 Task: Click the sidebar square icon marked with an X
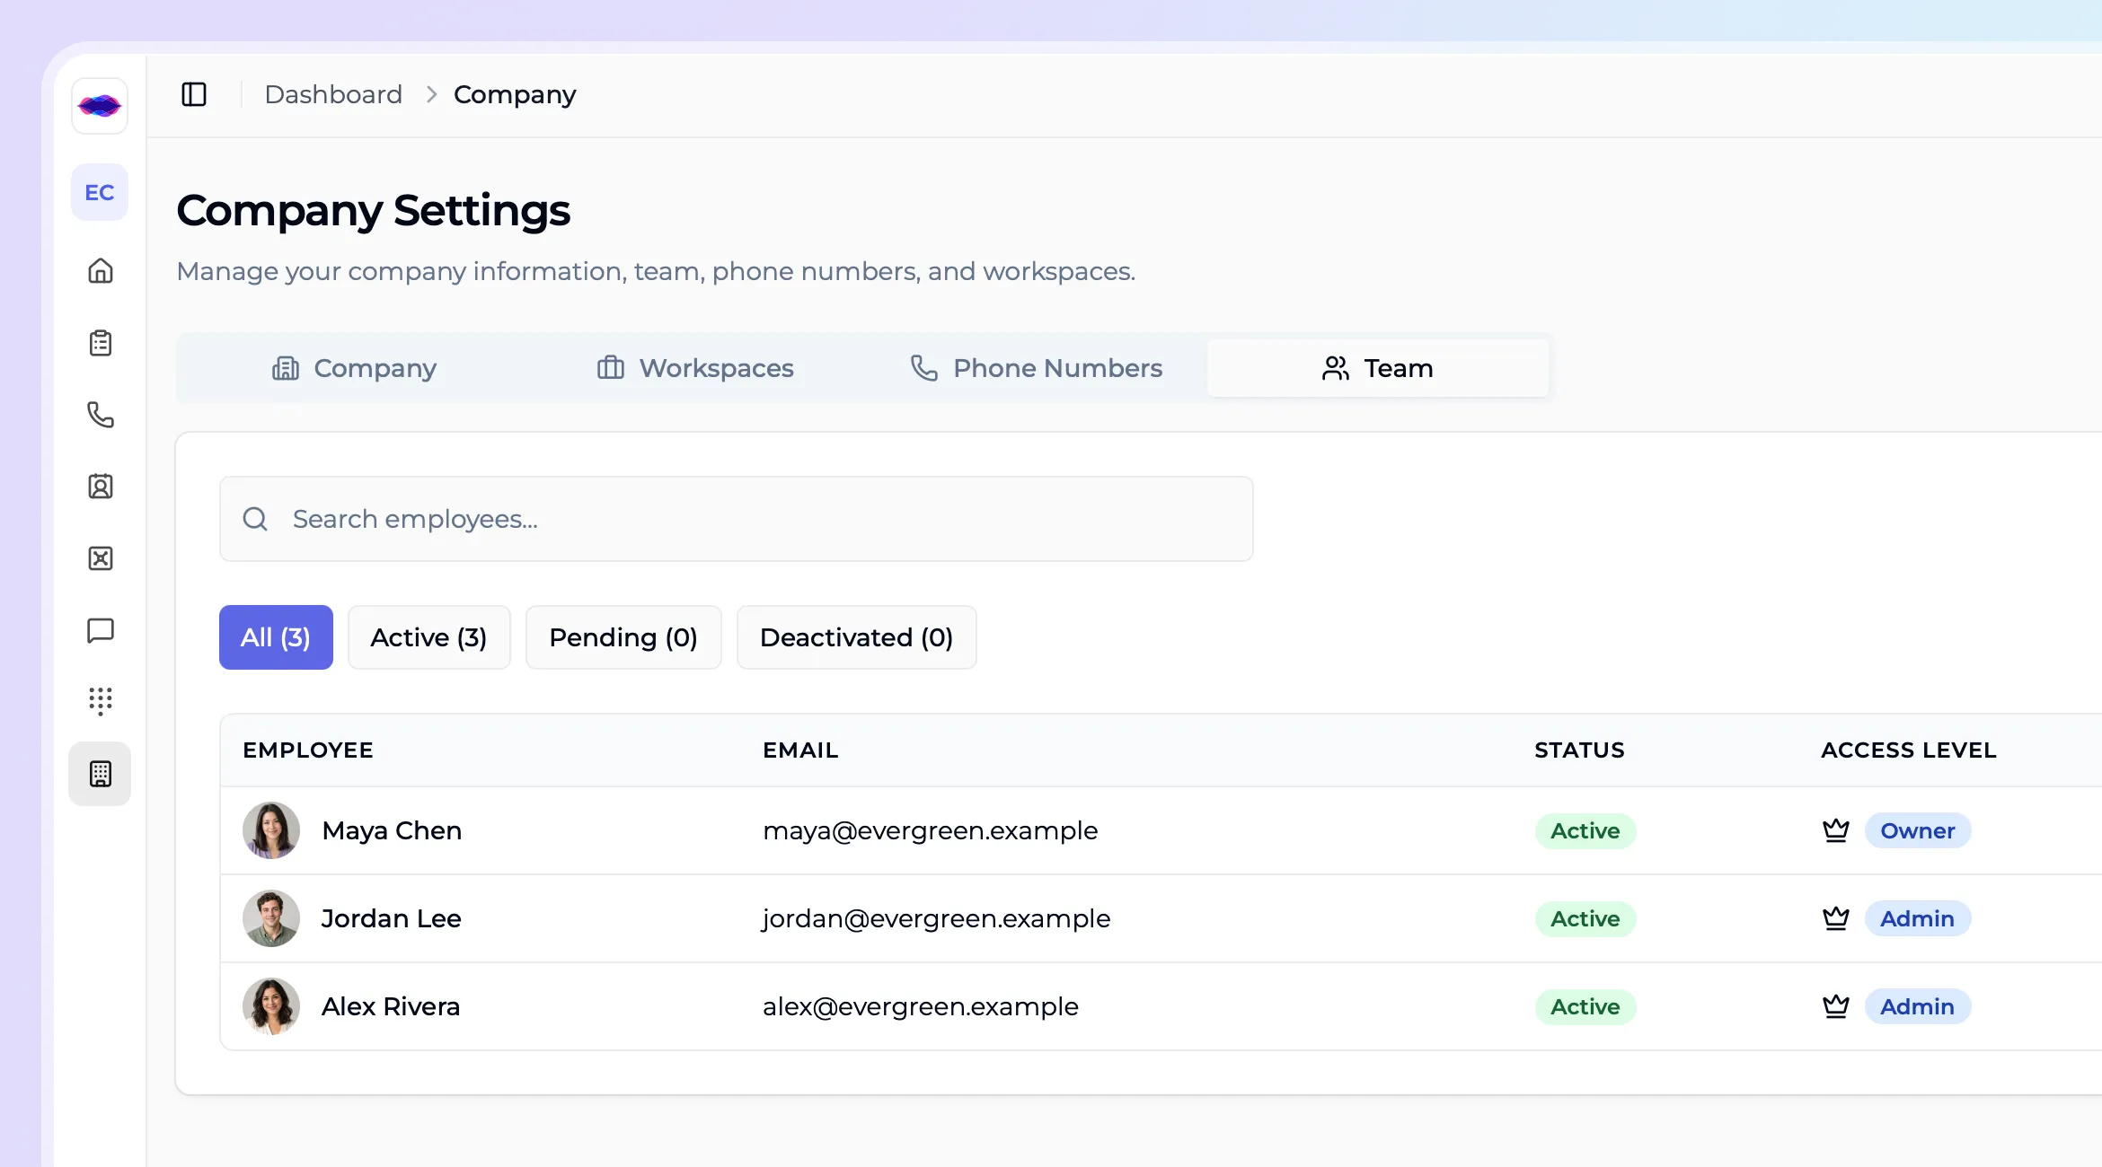click(101, 558)
